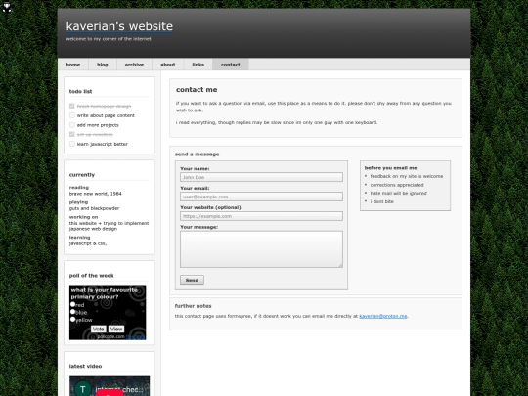Click the corrections appreciated bullet
The width and height of the screenshot is (528, 396).
coord(397,185)
